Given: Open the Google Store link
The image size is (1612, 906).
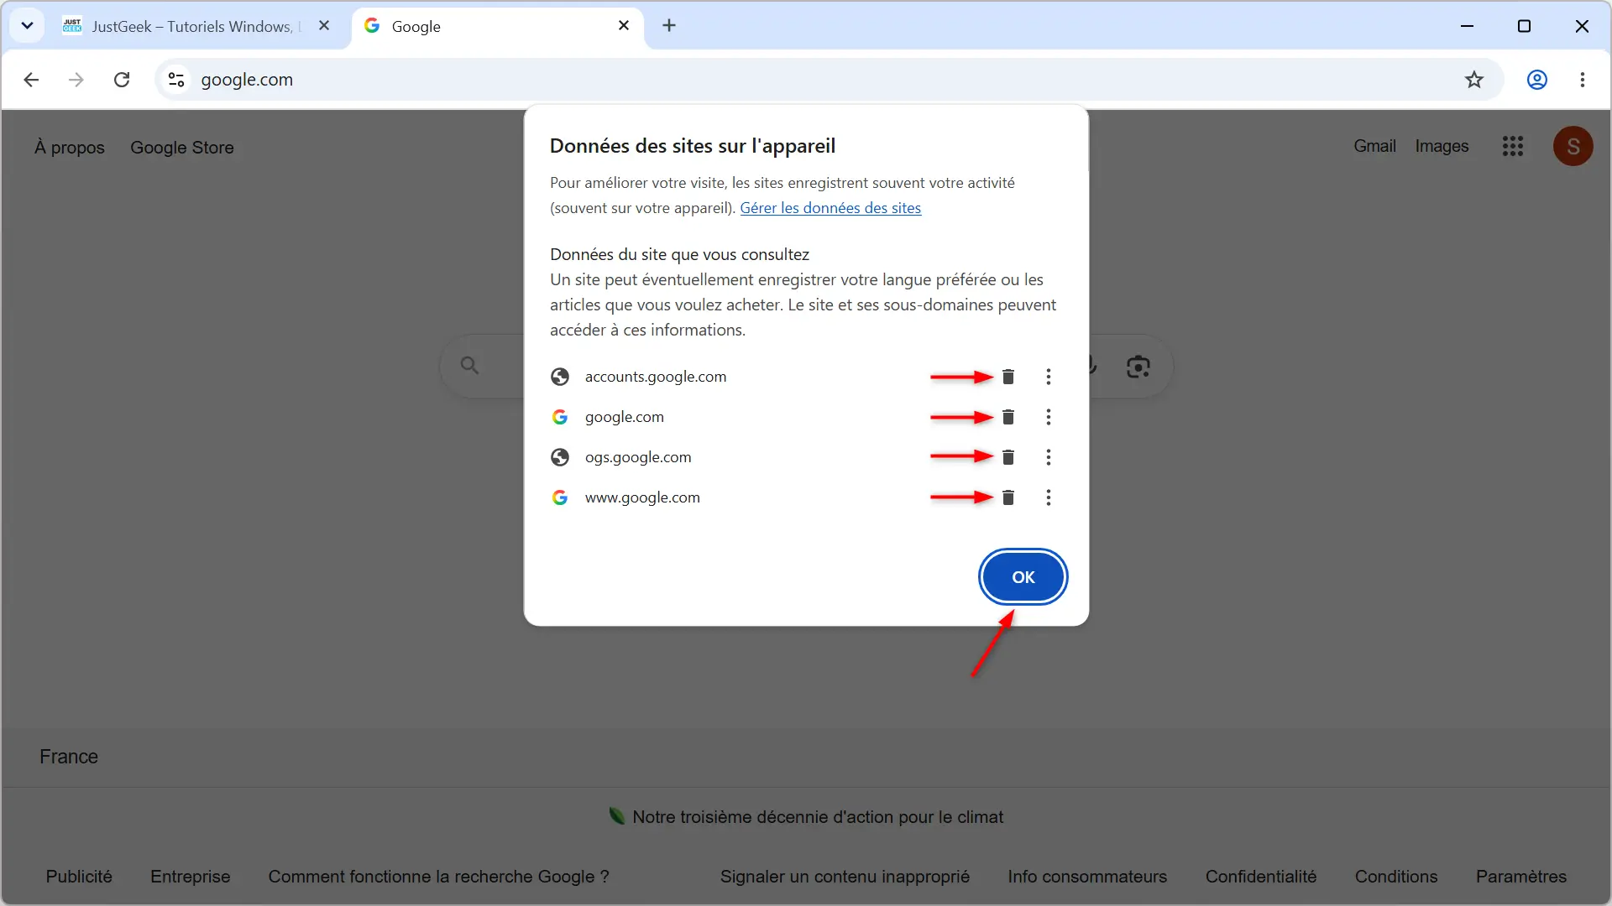Looking at the screenshot, I should pos(182,148).
